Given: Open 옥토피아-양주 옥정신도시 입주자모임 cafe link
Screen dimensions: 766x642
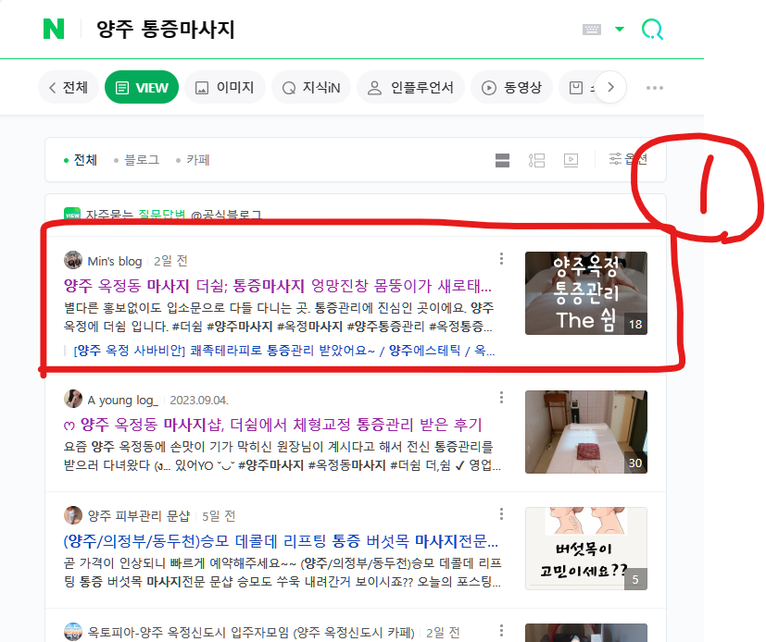Looking at the screenshot, I should [x=251, y=632].
